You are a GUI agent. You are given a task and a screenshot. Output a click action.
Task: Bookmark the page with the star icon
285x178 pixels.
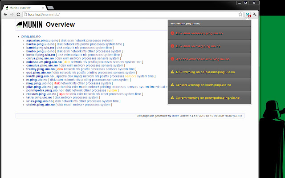tap(240, 14)
